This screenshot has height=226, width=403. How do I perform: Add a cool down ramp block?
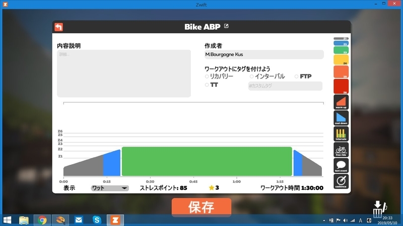[x=341, y=118]
